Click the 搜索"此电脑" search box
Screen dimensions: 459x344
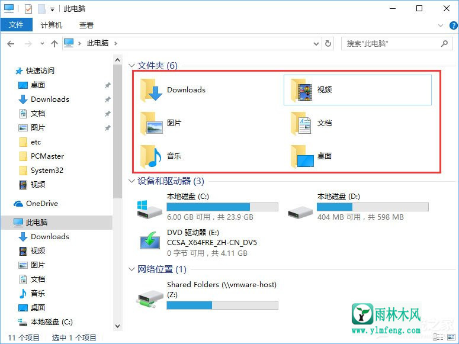(x=397, y=44)
